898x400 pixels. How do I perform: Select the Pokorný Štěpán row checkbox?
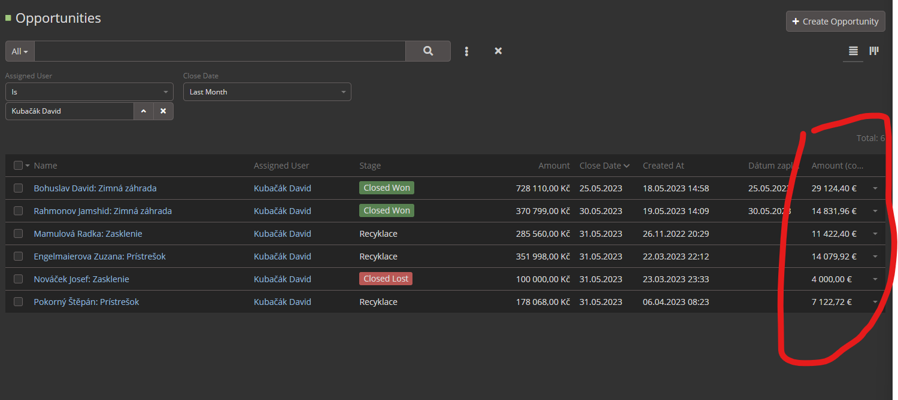click(x=18, y=302)
